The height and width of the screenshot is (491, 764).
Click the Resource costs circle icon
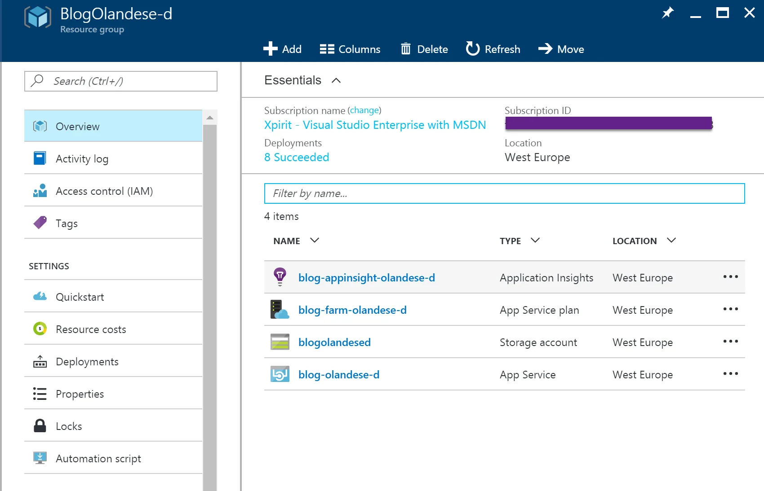tap(40, 329)
